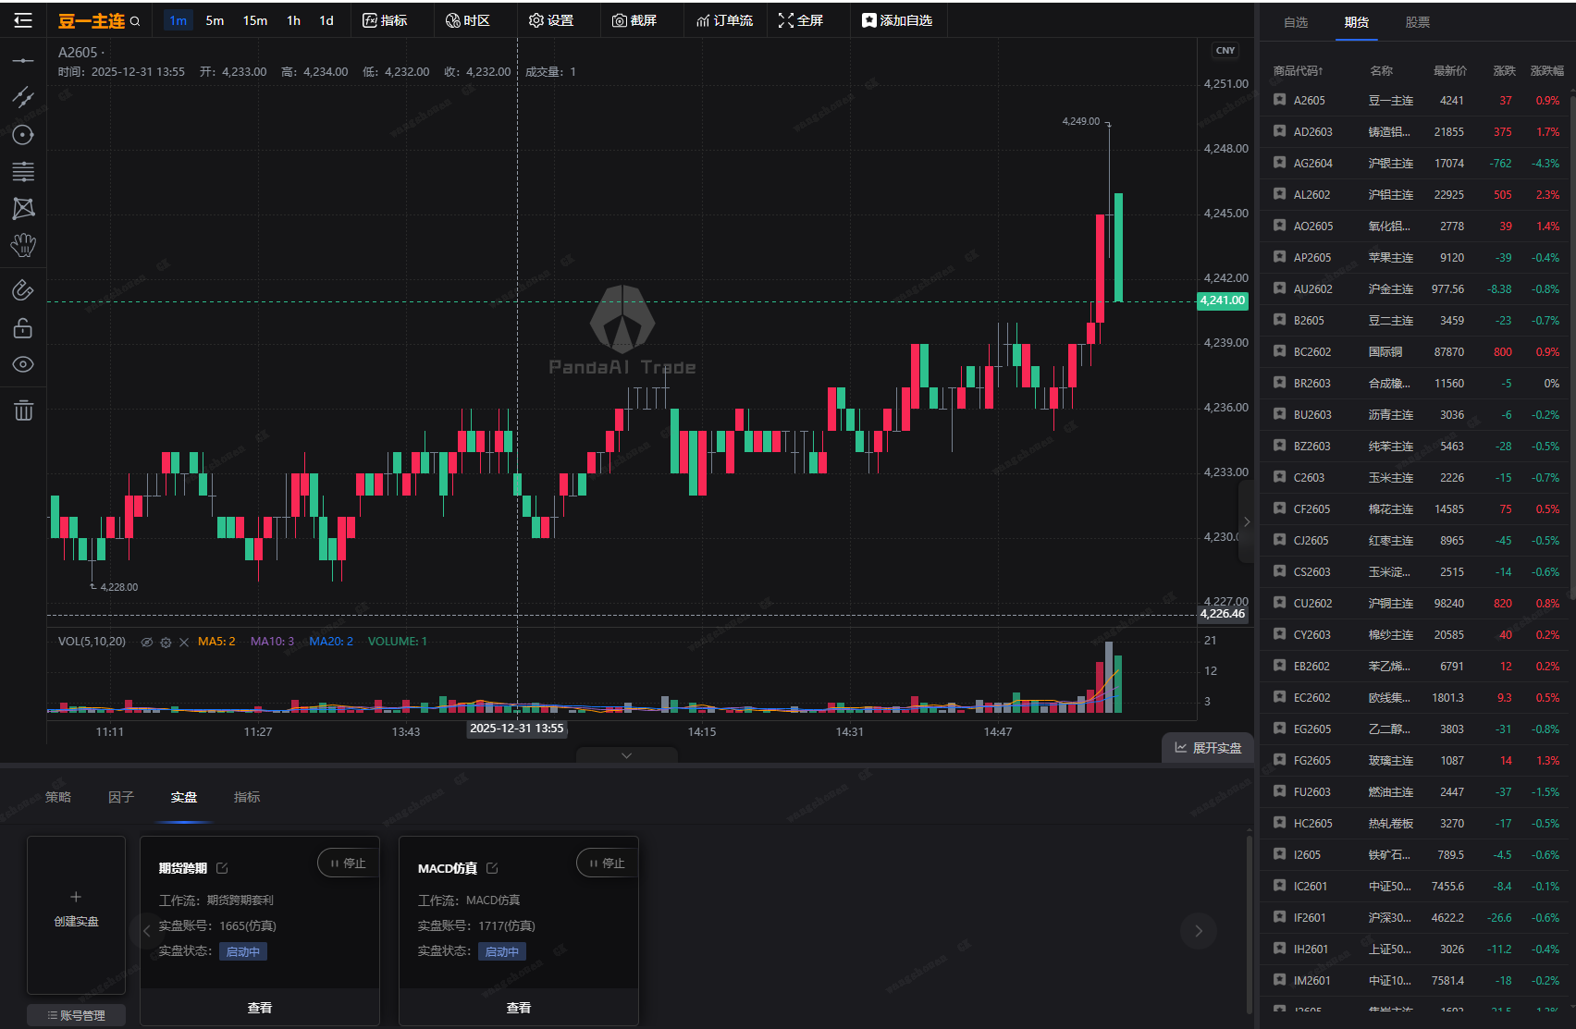Screen dimensions: 1576x1029
Task: Take a chart screenshot with 截屏
Action: pos(634,20)
